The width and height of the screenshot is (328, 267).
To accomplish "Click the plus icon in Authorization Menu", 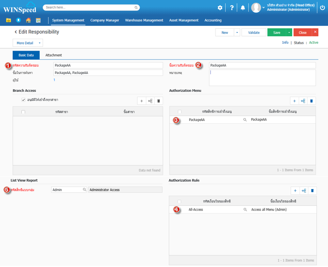I will tap(294, 101).
